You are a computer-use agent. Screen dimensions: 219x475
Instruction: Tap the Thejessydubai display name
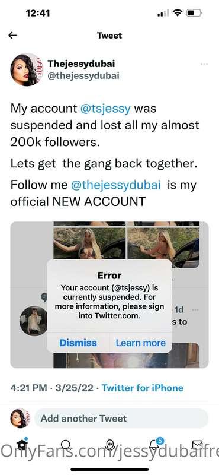pos(81,64)
